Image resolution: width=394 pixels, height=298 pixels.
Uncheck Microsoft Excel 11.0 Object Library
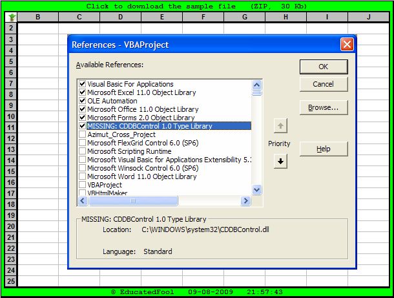[83, 92]
